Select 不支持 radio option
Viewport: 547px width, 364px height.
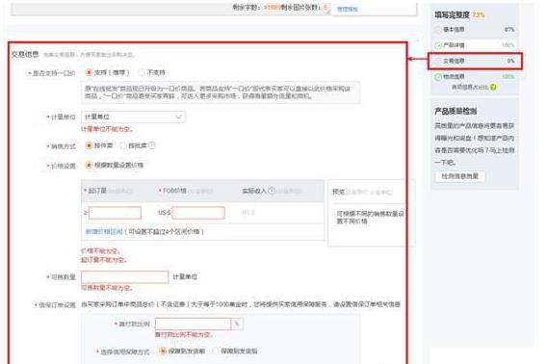(x=142, y=72)
